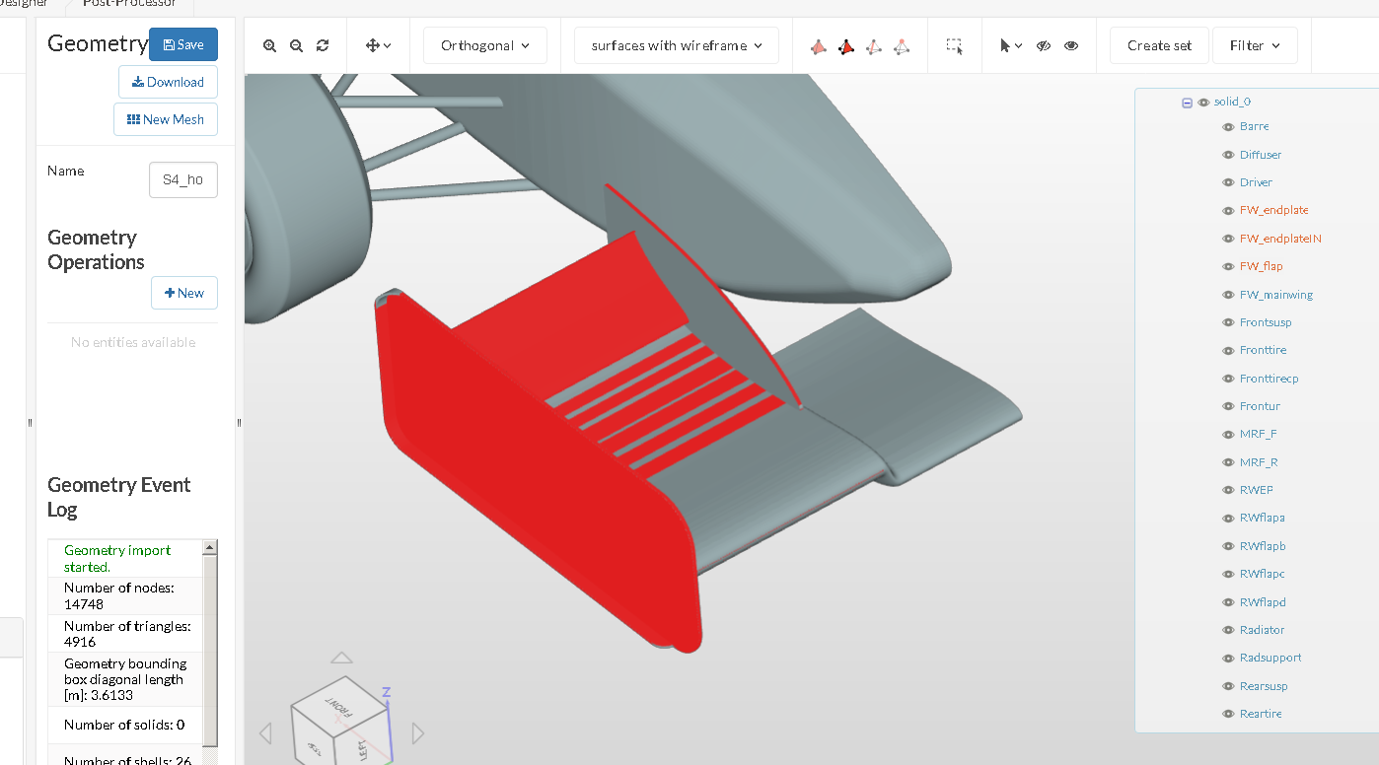Select Radsupport in the tree
This screenshot has width=1379, height=765.
click(1270, 658)
